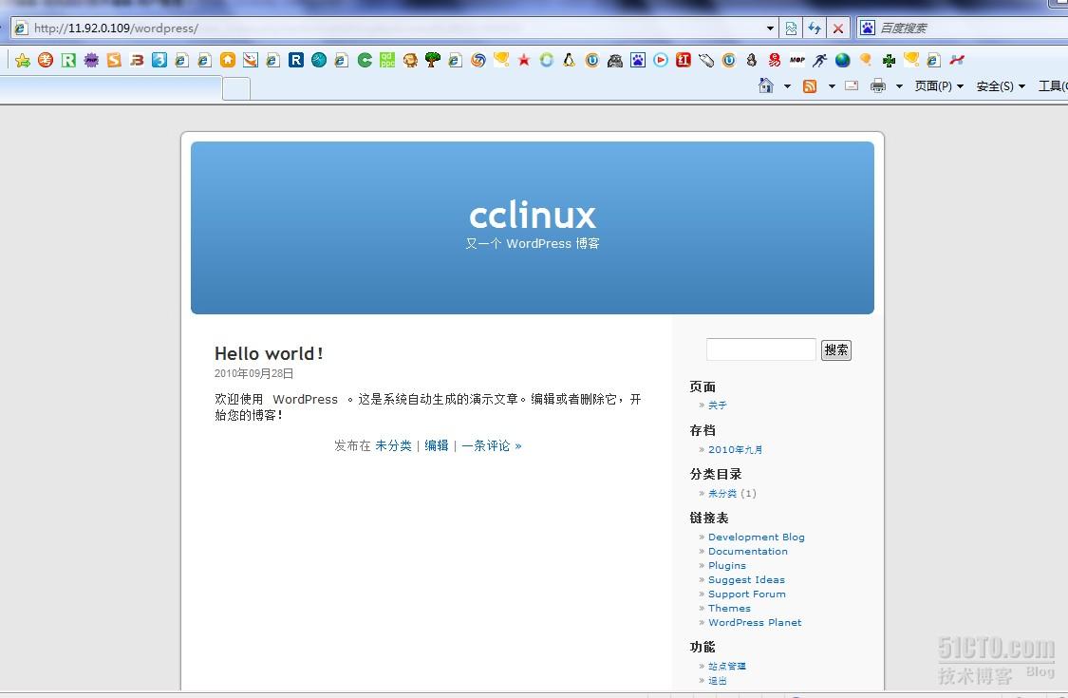
Task: Open the green C favorite bookmark
Action: (365, 60)
